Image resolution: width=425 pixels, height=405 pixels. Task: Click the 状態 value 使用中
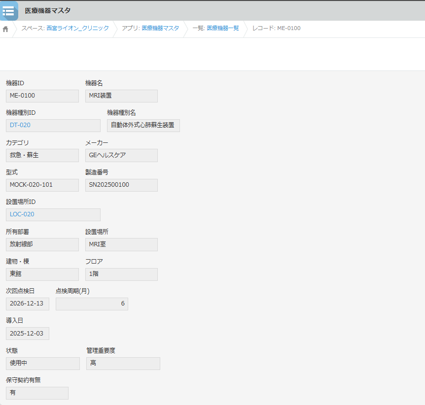(43, 363)
